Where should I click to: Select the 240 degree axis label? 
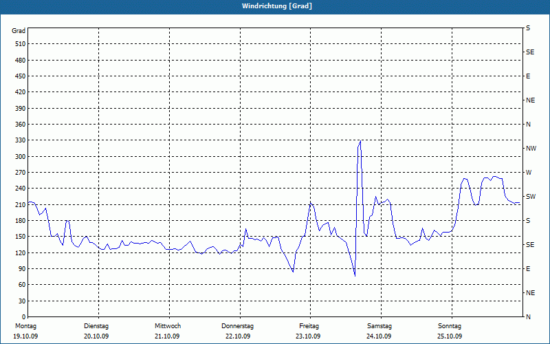tap(20, 189)
